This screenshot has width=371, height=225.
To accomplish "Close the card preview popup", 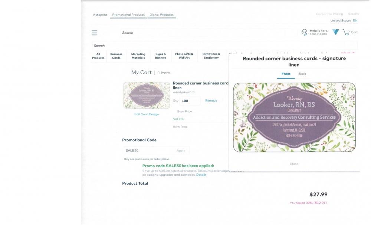I will [294, 164].
